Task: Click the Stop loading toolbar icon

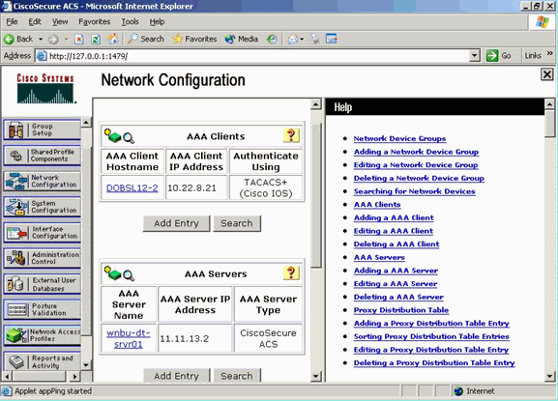Action: point(79,39)
